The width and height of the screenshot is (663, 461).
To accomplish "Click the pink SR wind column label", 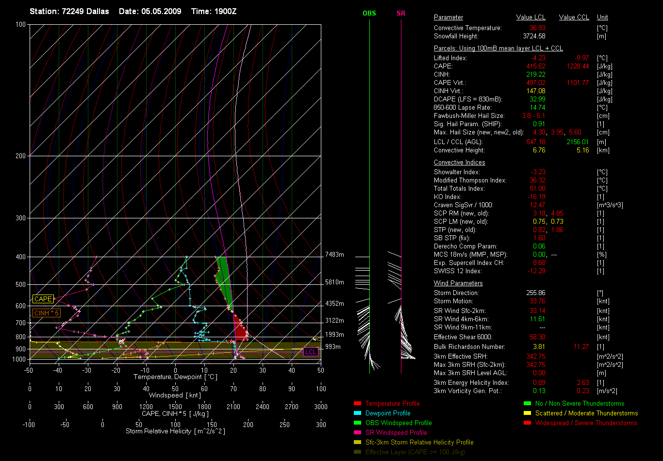I will pyautogui.click(x=401, y=14).
